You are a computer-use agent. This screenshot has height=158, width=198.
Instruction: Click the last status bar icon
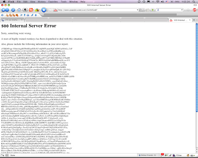click(x=192, y=156)
